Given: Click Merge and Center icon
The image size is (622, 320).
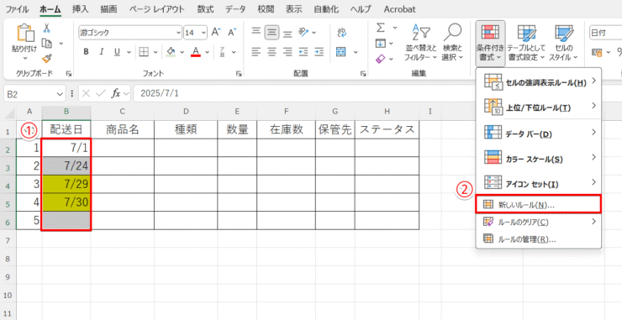Looking at the screenshot, I should click(x=341, y=52).
